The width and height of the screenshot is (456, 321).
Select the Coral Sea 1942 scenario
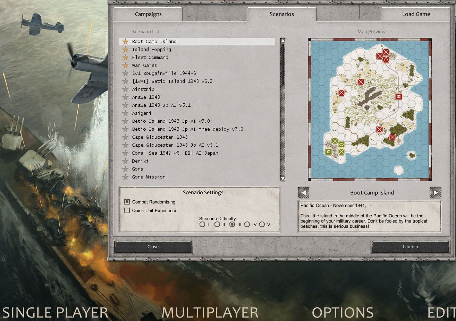(x=174, y=153)
